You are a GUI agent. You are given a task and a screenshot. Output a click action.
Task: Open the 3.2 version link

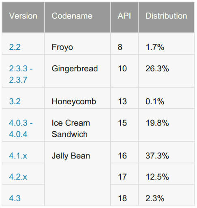pos(15,101)
